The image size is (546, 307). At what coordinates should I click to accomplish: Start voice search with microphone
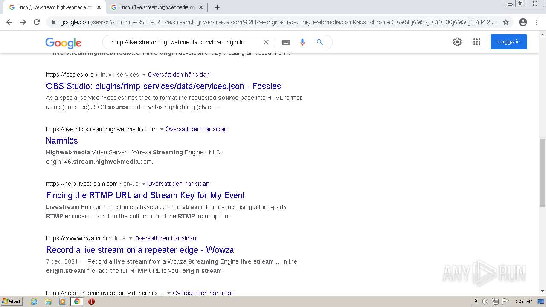[x=302, y=42]
